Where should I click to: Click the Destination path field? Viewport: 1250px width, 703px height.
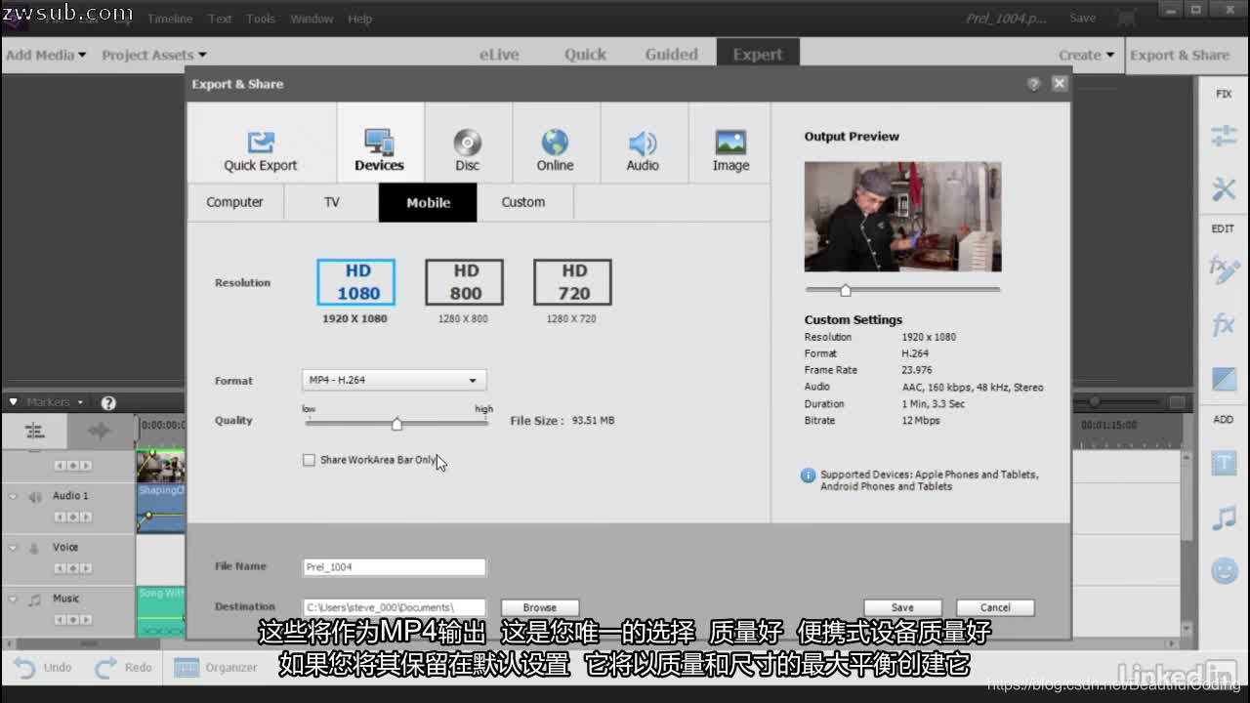[x=394, y=607]
